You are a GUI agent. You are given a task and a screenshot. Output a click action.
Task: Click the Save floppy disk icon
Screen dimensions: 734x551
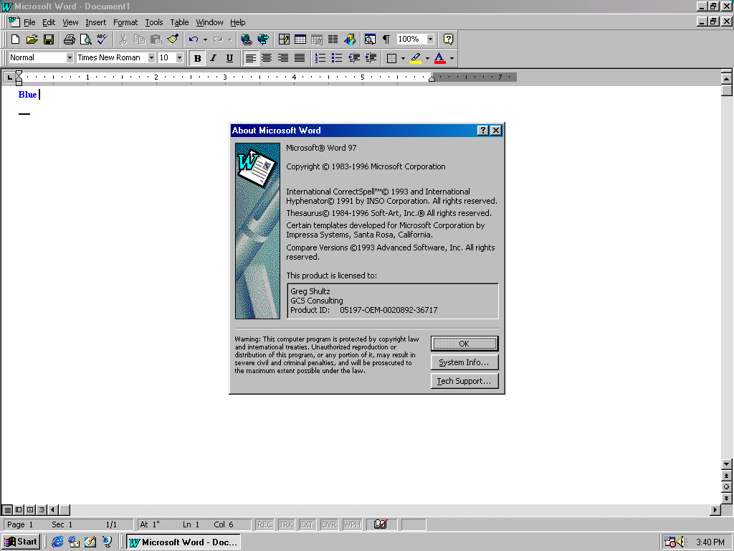click(49, 39)
